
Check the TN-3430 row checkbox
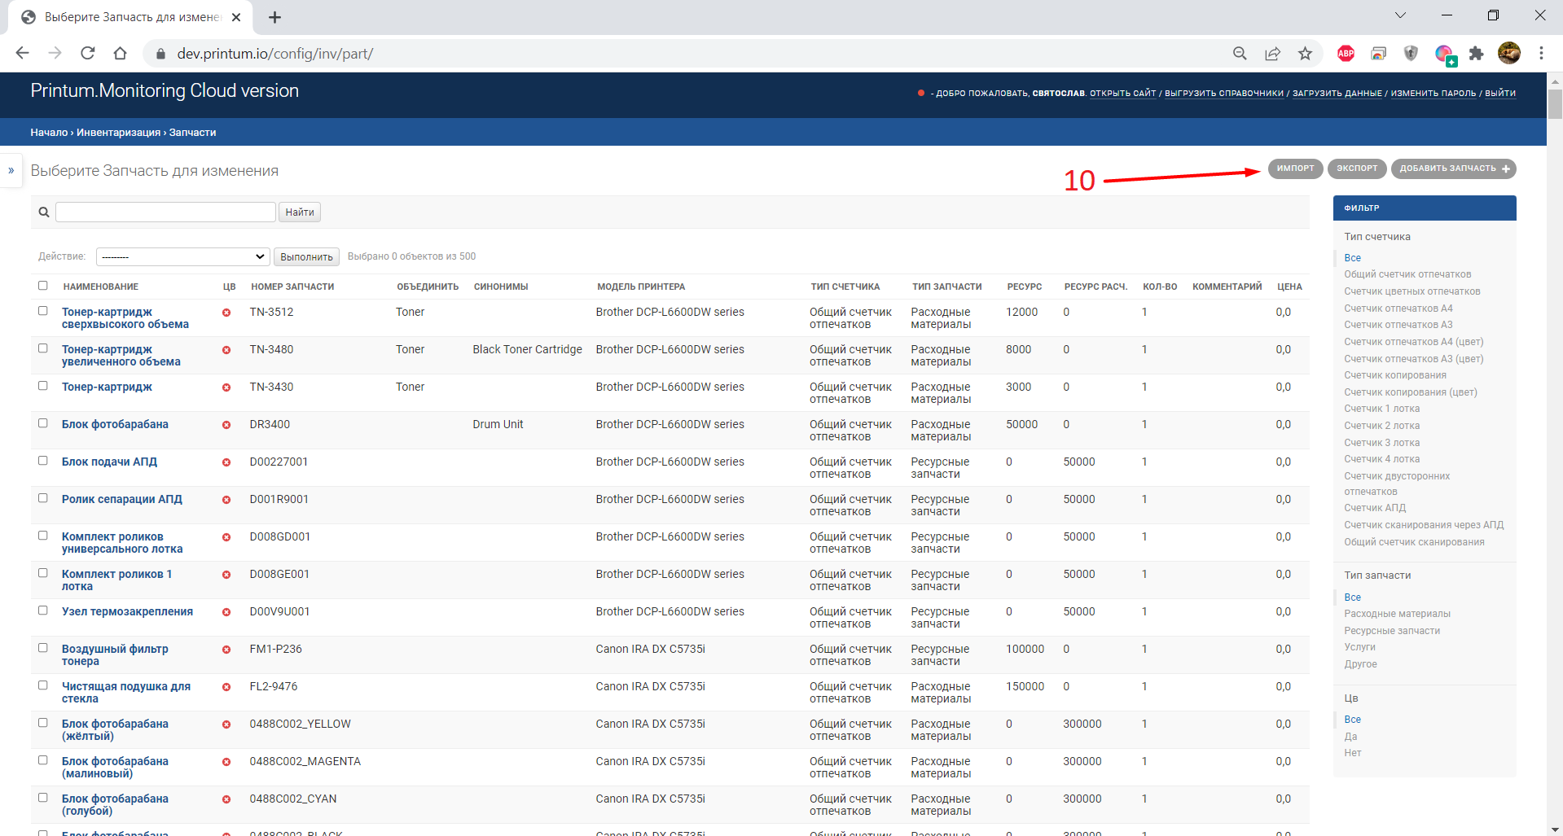(x=43, y=386)
